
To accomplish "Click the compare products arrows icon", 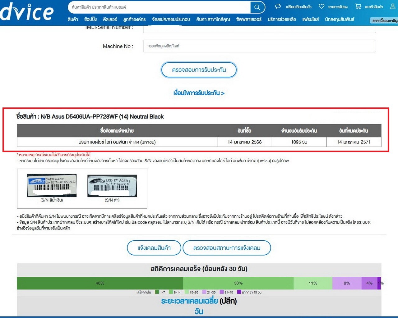I will click(278, 6).
